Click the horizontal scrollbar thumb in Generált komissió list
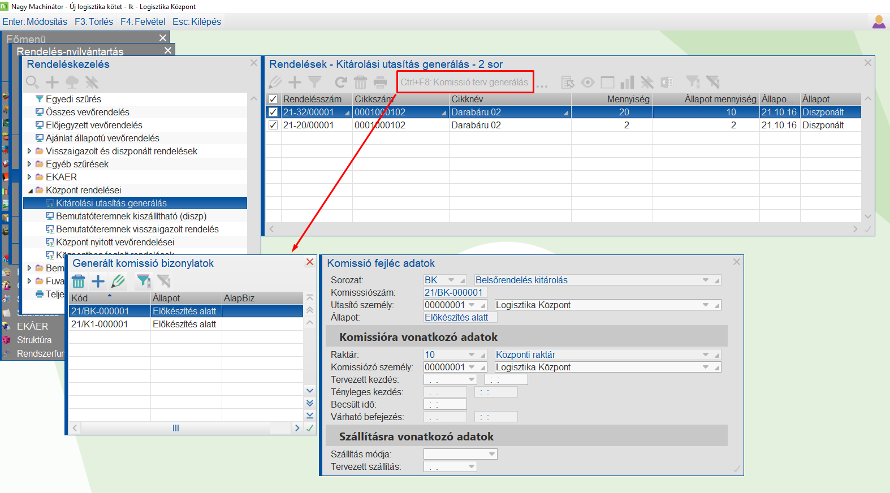 (x=176, y=428)
